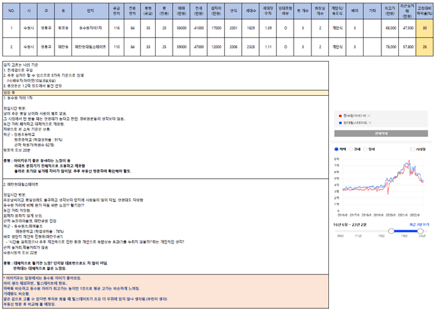
Task: Click the blue 현대힐스테이트 legend swatch
Action: [341, 122]
